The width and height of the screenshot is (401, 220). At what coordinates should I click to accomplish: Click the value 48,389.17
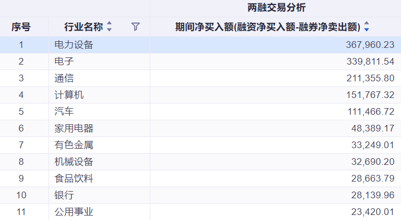tap(373, 129)
